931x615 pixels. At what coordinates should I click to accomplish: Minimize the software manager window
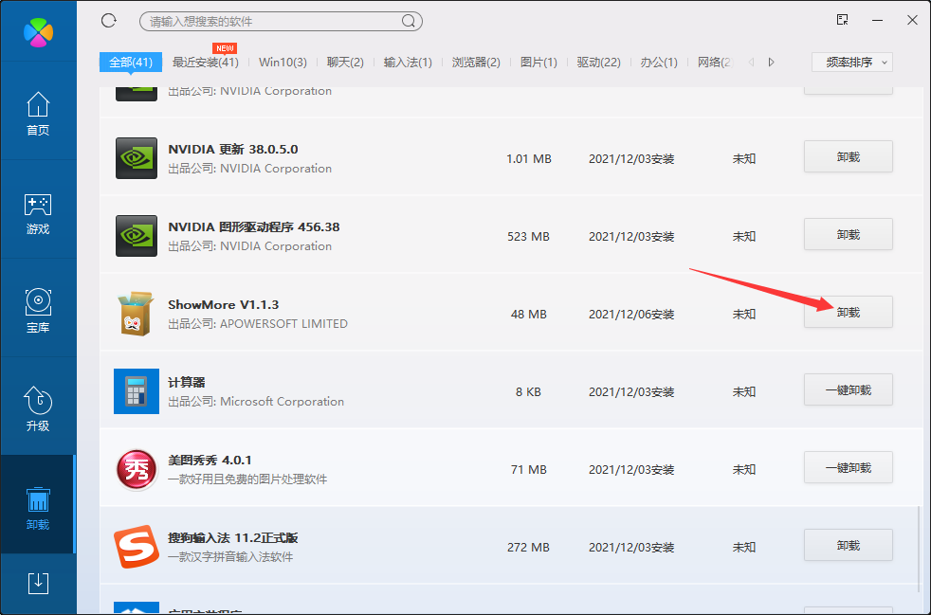878,20
